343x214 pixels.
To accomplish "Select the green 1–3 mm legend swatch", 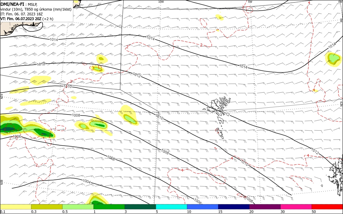I will coord(109,207).
